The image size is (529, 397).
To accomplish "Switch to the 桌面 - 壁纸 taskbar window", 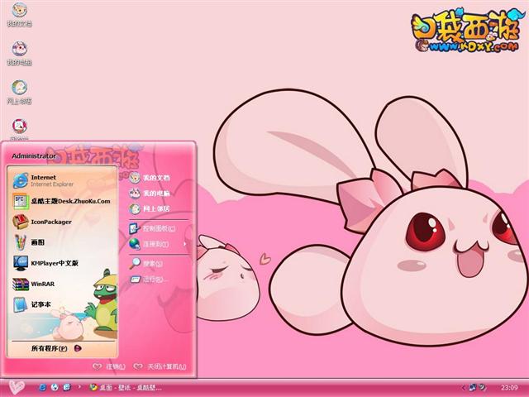I will point(126,387).
